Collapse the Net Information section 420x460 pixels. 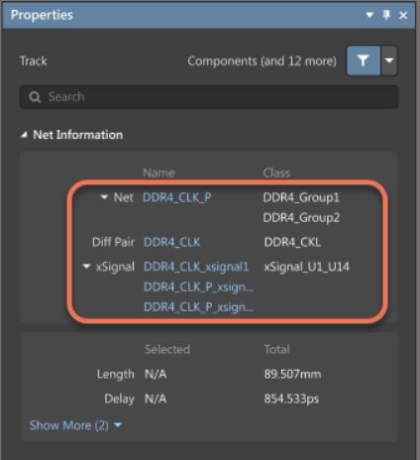(x=24, y=135)
